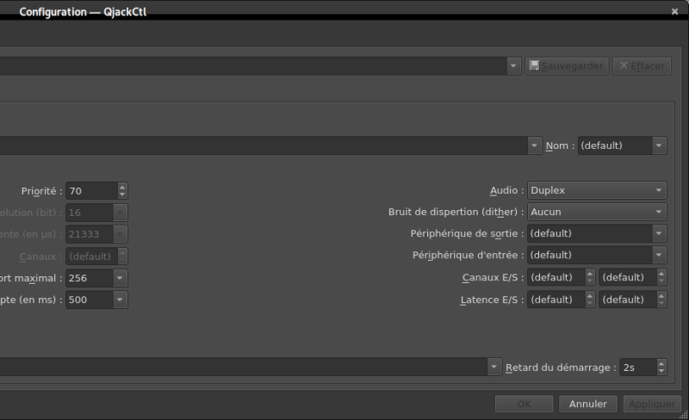Click the Retard du démarrage 2s field
The height and width of the screenshot is (420, 689).
[x=638, y=367]
